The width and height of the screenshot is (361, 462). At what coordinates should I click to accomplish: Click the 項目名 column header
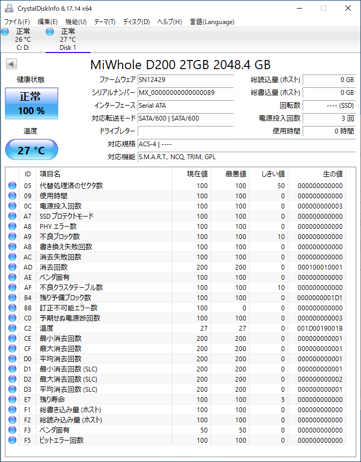[x=104, y=174]
